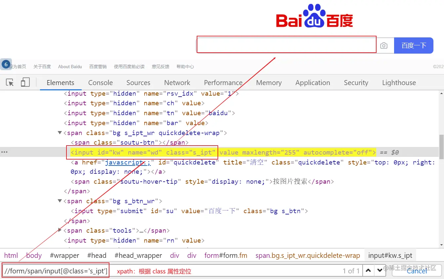
Task: Open the 意见反馈 link
Action: [160, 67]
